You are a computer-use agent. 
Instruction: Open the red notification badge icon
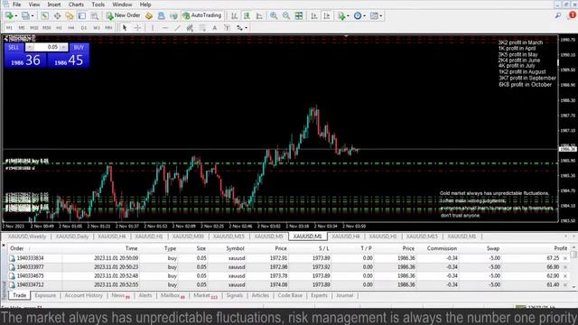[573, 15]
